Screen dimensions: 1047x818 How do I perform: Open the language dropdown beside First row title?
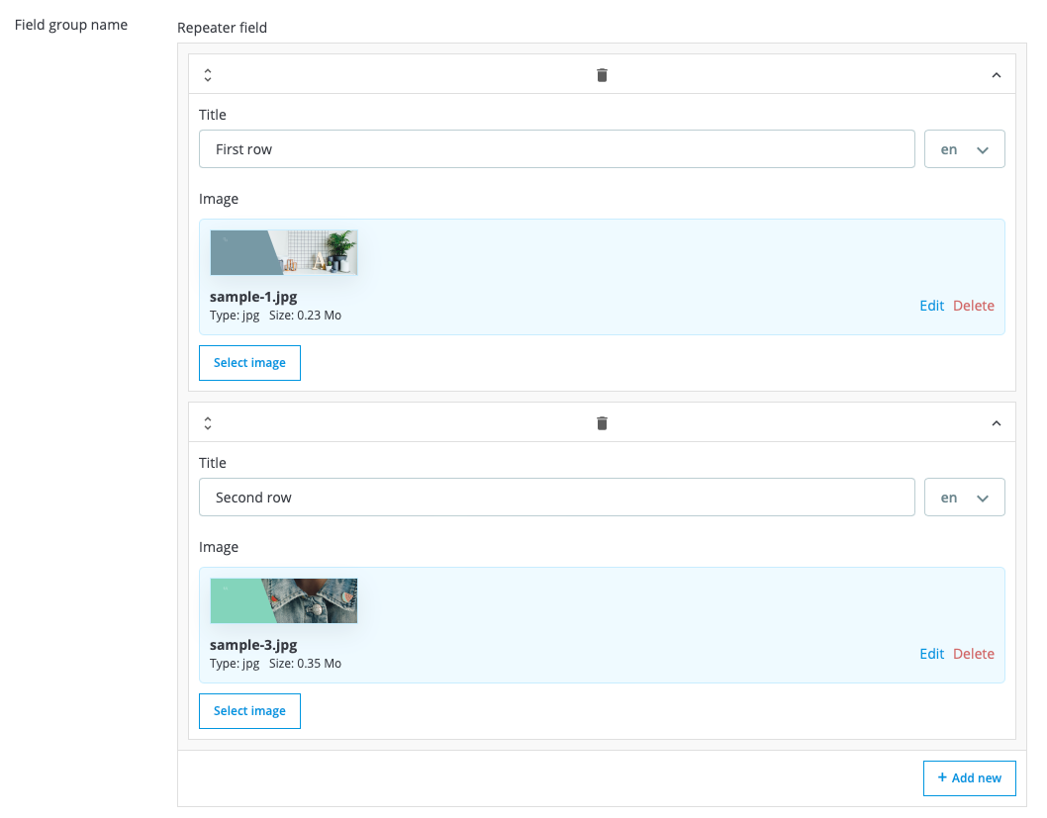(964, 149)
